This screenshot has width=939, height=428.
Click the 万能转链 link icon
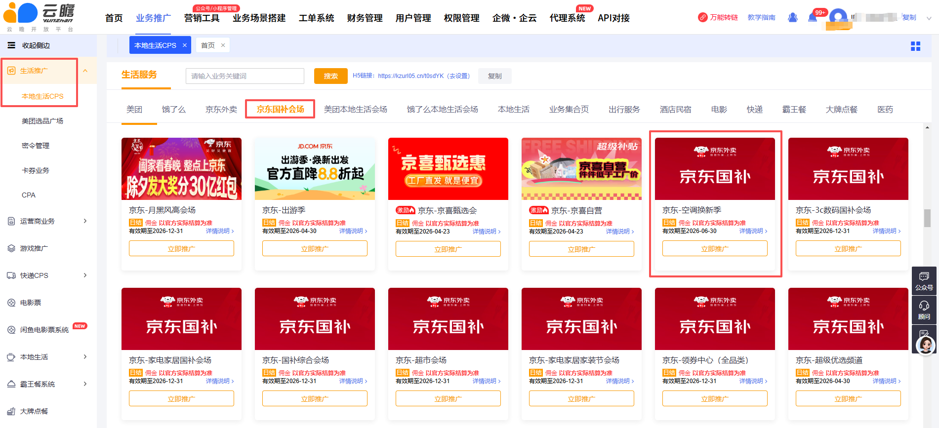coord(702,18)
